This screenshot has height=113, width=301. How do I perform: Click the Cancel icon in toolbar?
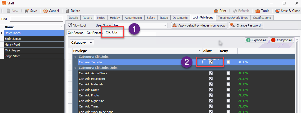[46, 11]
